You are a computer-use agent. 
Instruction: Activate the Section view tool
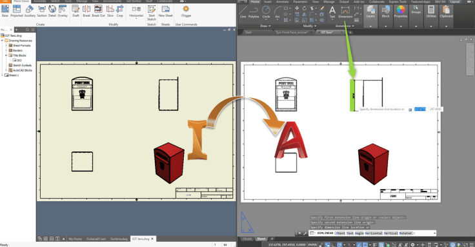(42, 11)
